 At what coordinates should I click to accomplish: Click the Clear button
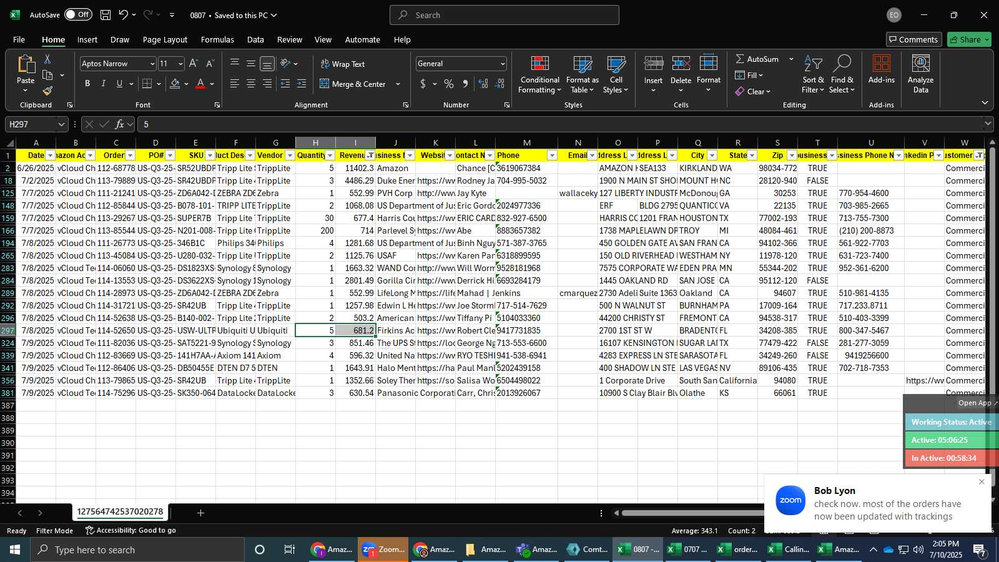tap(753, 91)
